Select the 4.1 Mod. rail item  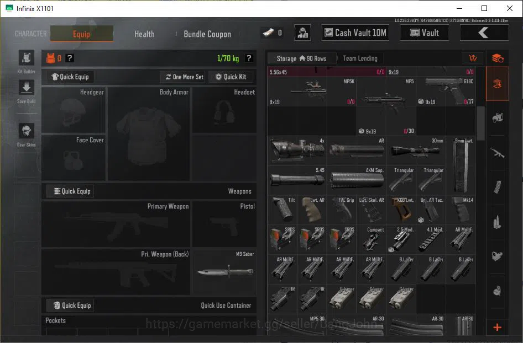pyautogui.click(x=431, y=239)
